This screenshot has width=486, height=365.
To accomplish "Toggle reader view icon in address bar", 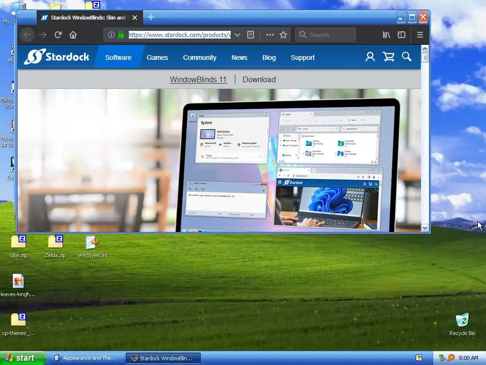I will coord(251,35).
